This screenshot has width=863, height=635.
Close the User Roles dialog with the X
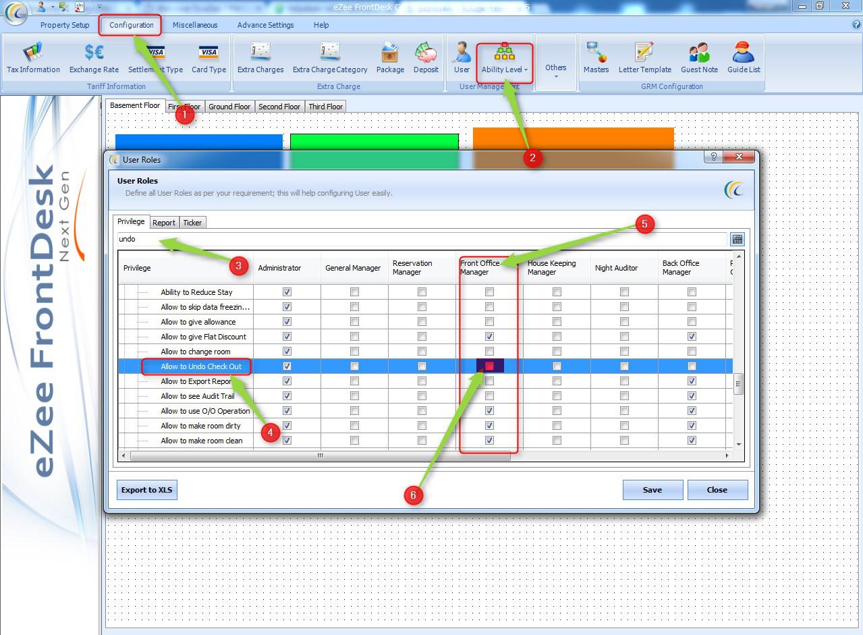(739, 157)
